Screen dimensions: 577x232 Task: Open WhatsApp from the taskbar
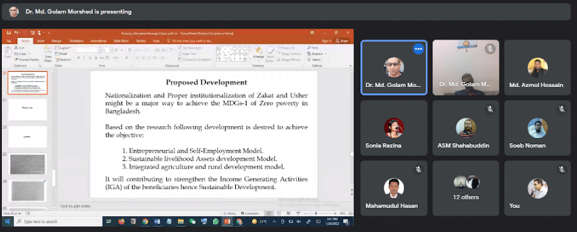click(x=216, y=221)
